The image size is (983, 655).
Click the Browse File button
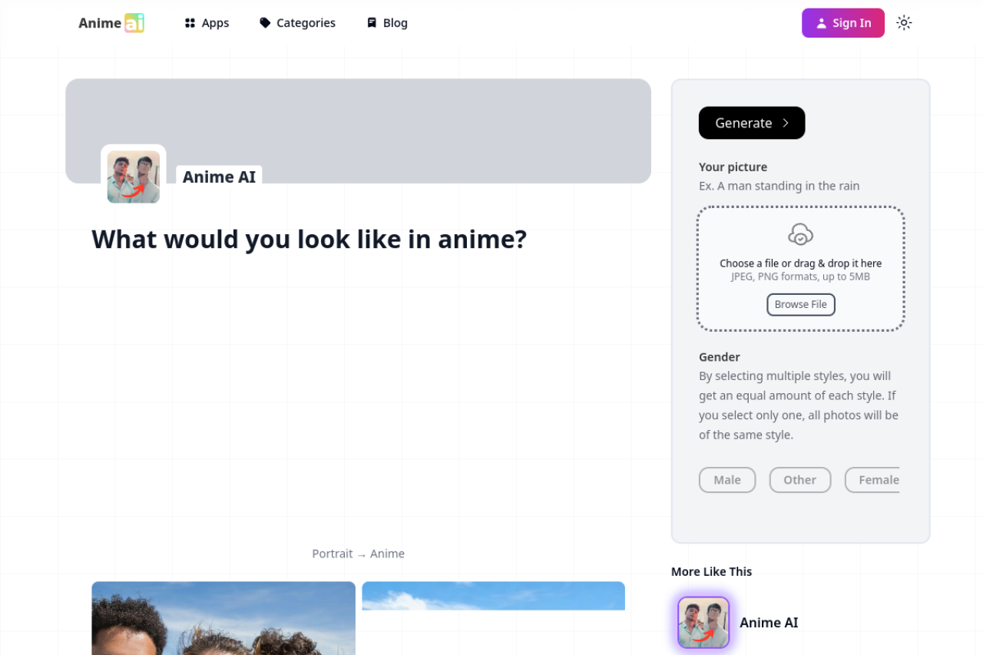[x=801, y=305]
